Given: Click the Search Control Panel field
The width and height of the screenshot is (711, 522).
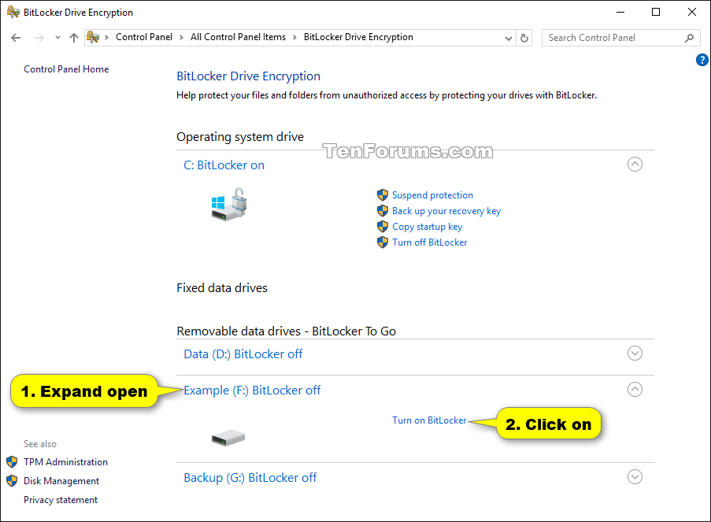Looking at the screenshot, I should tap(620, 38).
